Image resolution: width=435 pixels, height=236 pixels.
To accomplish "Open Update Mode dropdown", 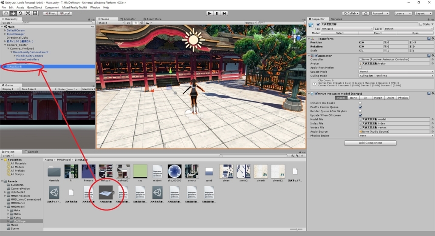I will [396, 71].
